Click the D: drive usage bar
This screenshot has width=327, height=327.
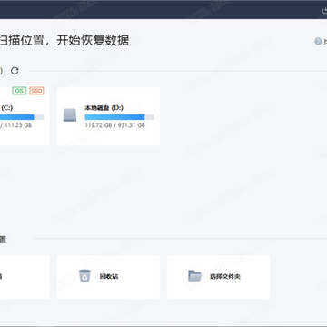119,117
